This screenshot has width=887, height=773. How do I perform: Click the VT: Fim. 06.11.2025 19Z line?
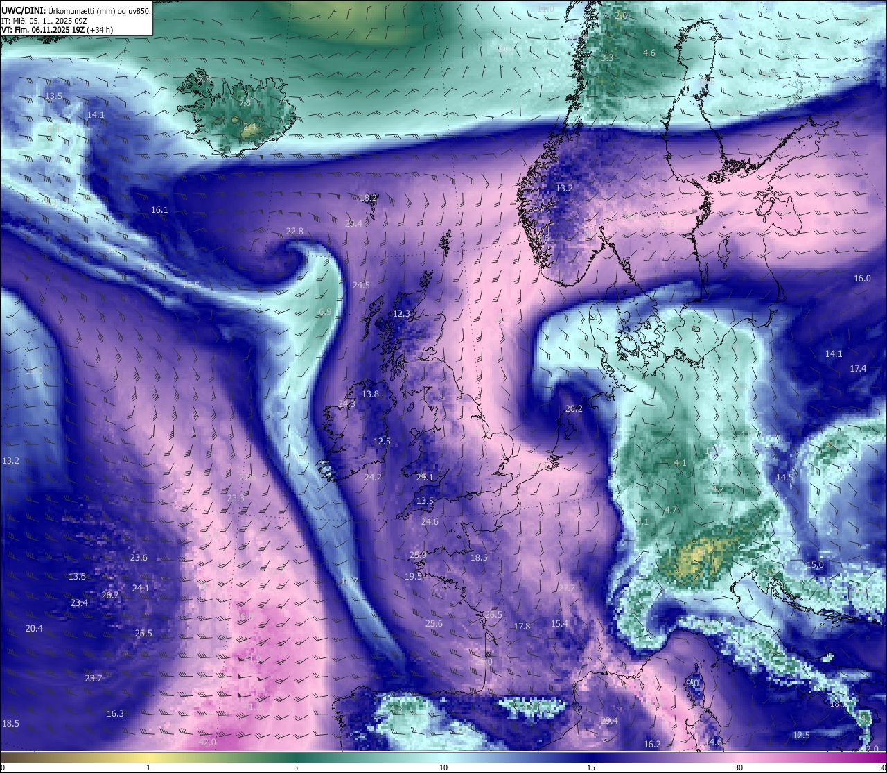click(57, 30)
